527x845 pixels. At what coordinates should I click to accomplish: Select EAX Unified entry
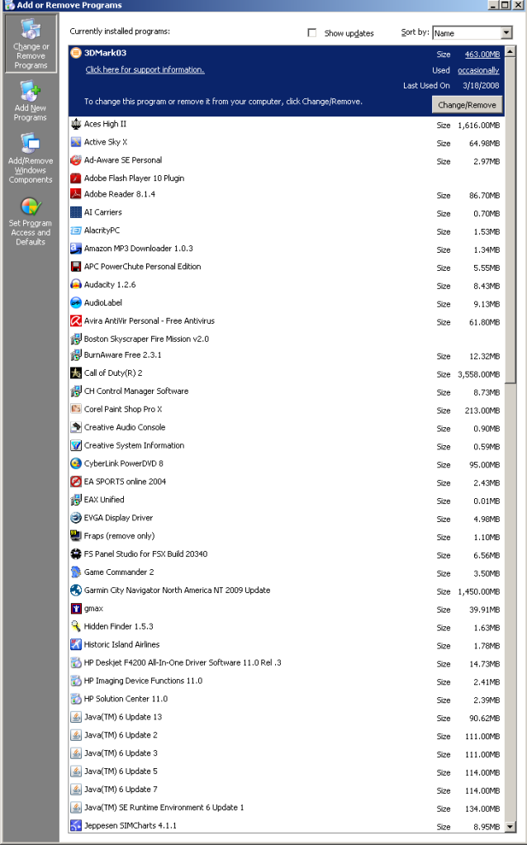coord(287,500)
